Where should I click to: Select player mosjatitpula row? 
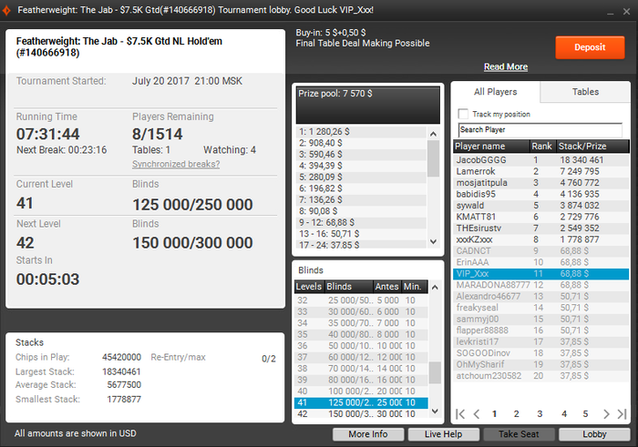coord(540,183)
